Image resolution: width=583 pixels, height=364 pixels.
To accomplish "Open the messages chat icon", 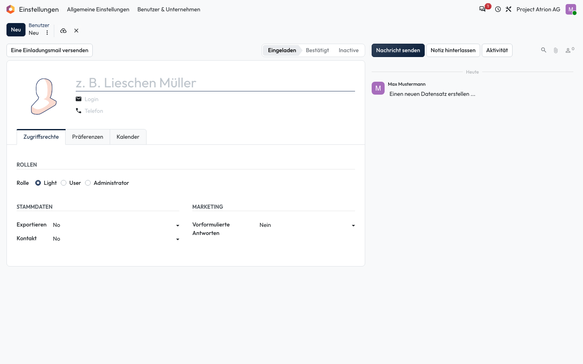I will click(482, 9).
